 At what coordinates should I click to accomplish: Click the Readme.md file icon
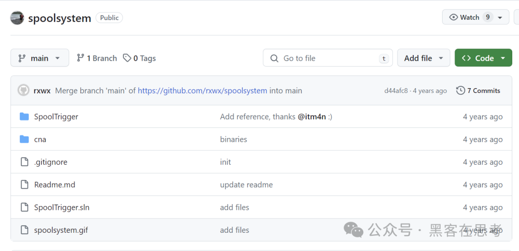[24, 185]
